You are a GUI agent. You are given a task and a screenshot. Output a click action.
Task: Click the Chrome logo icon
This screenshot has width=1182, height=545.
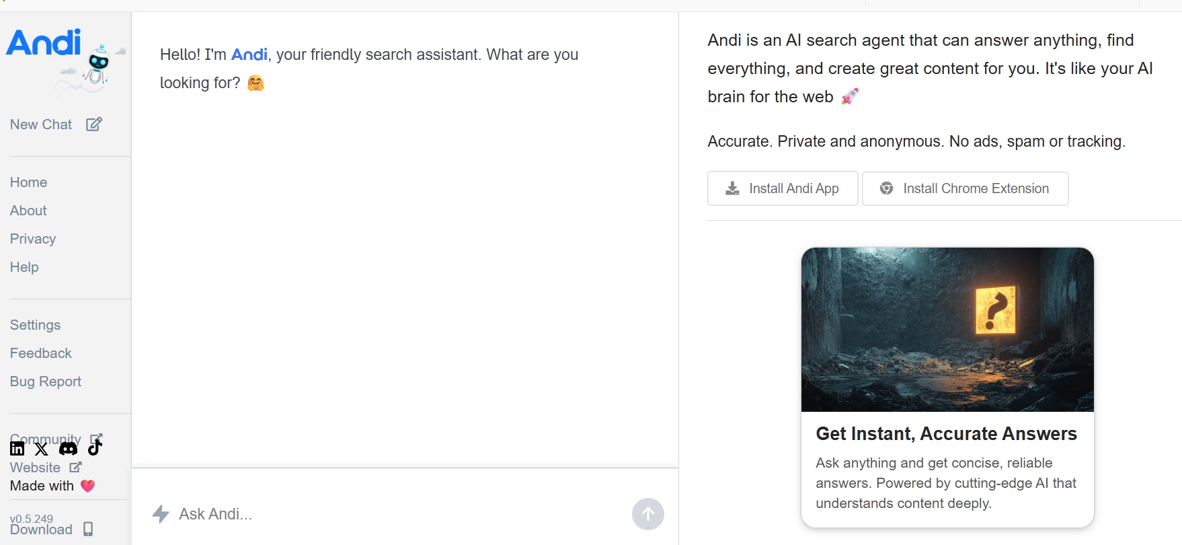[x=887, y=188]
